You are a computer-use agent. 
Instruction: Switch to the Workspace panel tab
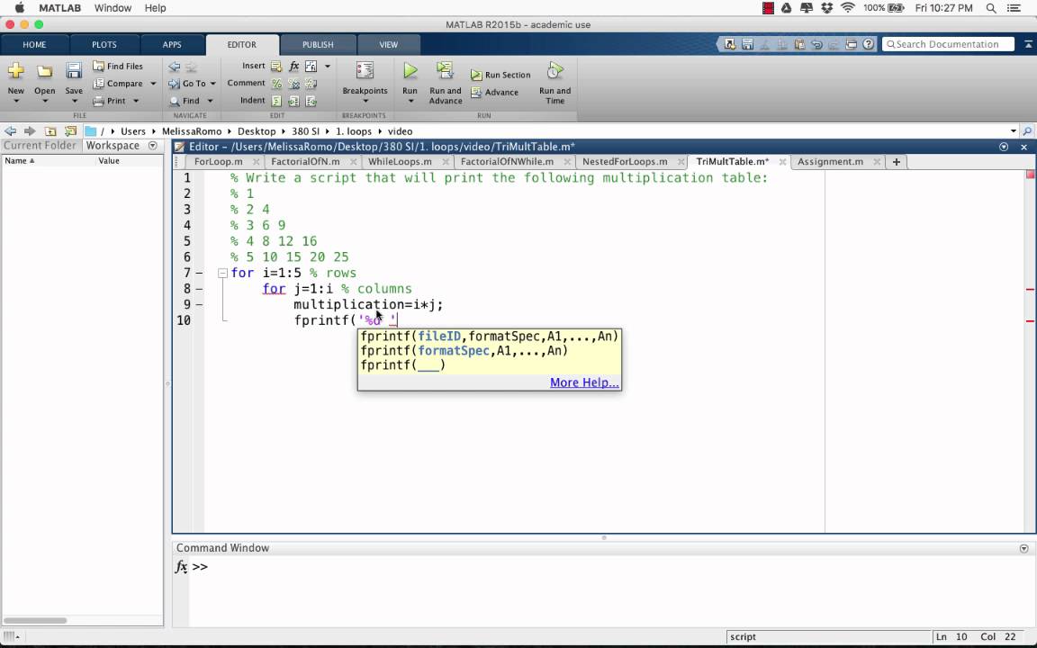[113, 146]
